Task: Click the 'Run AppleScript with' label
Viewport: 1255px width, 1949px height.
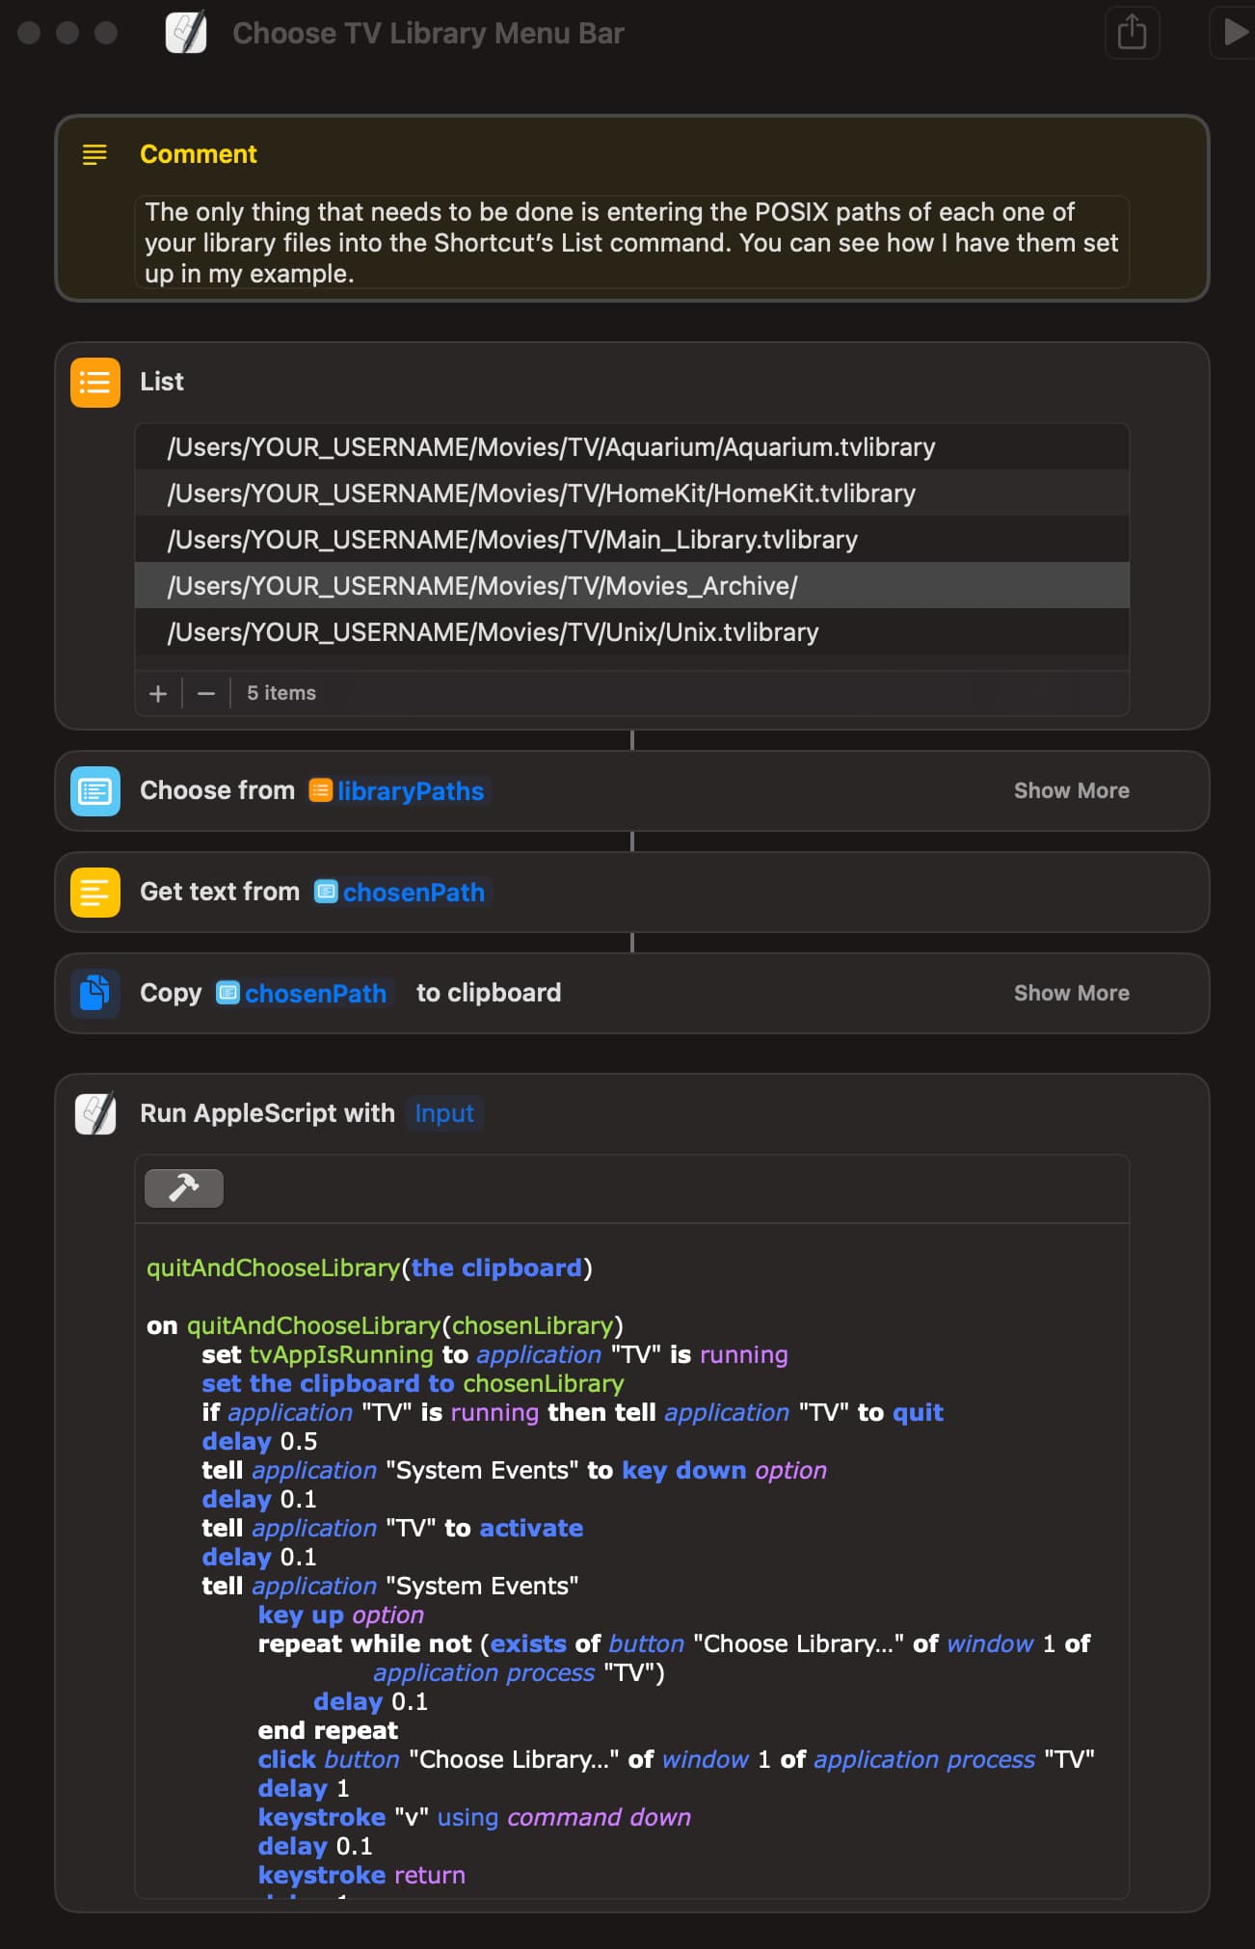Action: [267, 1113]
